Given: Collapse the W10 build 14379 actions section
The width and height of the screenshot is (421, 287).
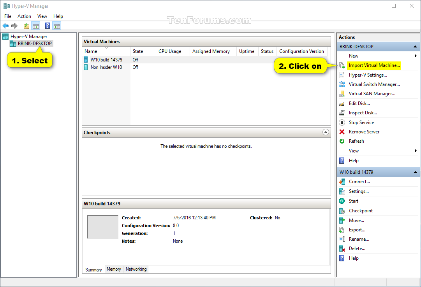Looking at the screenshot, I should coord(415,172).
